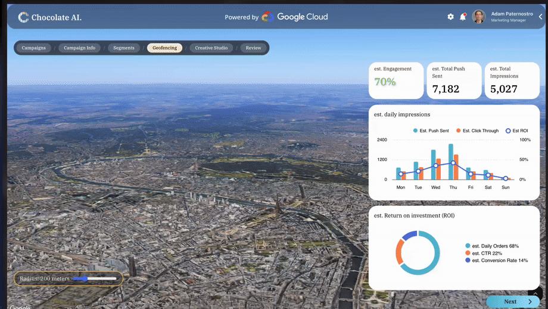Click the est. daily impressions title
This screenshot has height=309, width=548.
(x=402, y=115)
